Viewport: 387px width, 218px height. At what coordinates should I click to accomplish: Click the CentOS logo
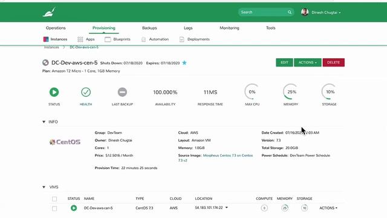[65, 142]
